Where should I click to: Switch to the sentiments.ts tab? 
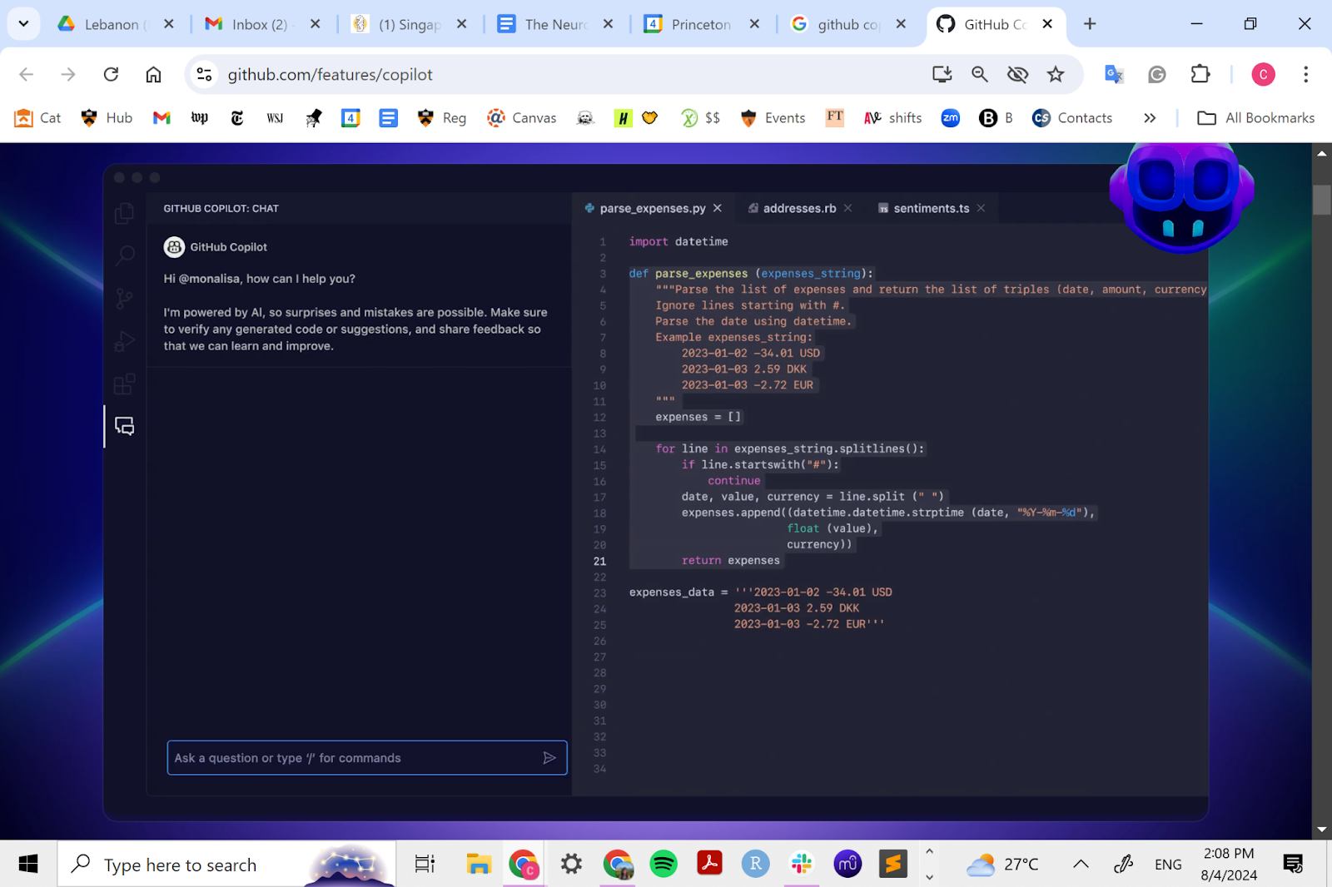coord(930,209)
